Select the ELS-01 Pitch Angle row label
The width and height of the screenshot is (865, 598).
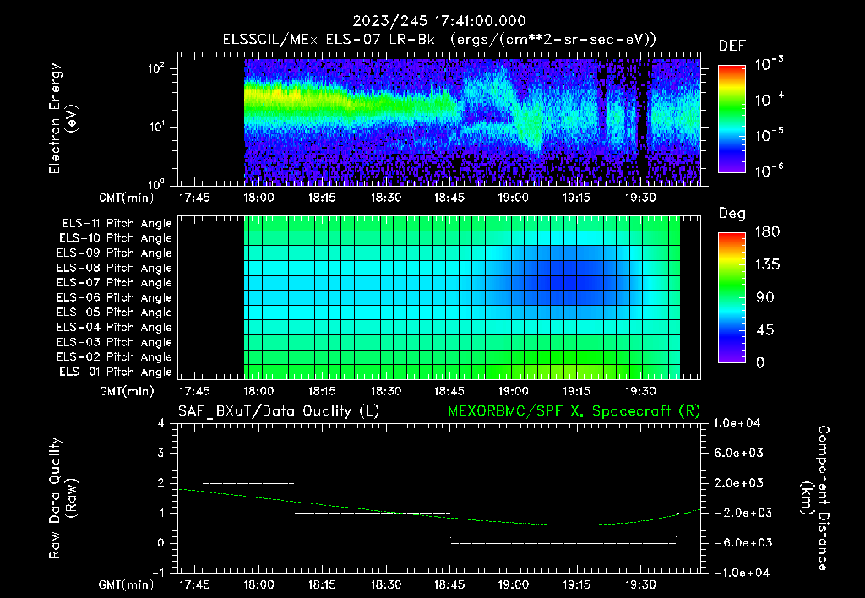coord(116,372)
